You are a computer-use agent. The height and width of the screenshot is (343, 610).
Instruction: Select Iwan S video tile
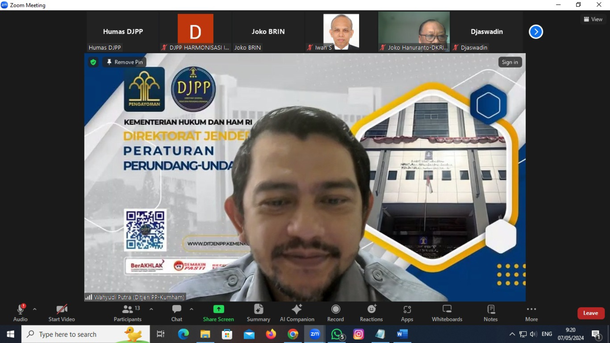(x=341, y=32)
